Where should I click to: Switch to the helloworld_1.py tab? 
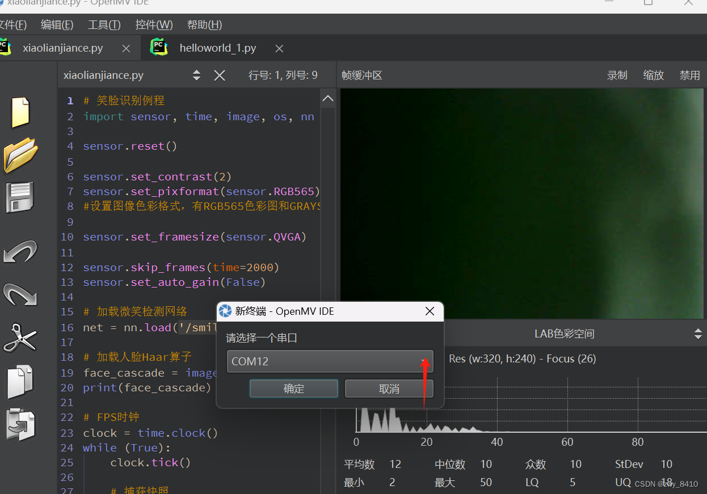pyautogui.click(x=217, y=48)
